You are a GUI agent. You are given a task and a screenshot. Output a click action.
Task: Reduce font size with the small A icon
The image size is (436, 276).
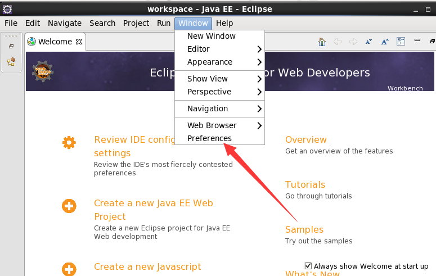pyautogui.click(x=368, y=42)
